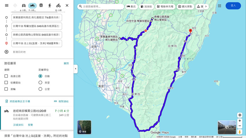Open the Street View preview thumbnail
246x138 pixels.
(x=227, y=127)
